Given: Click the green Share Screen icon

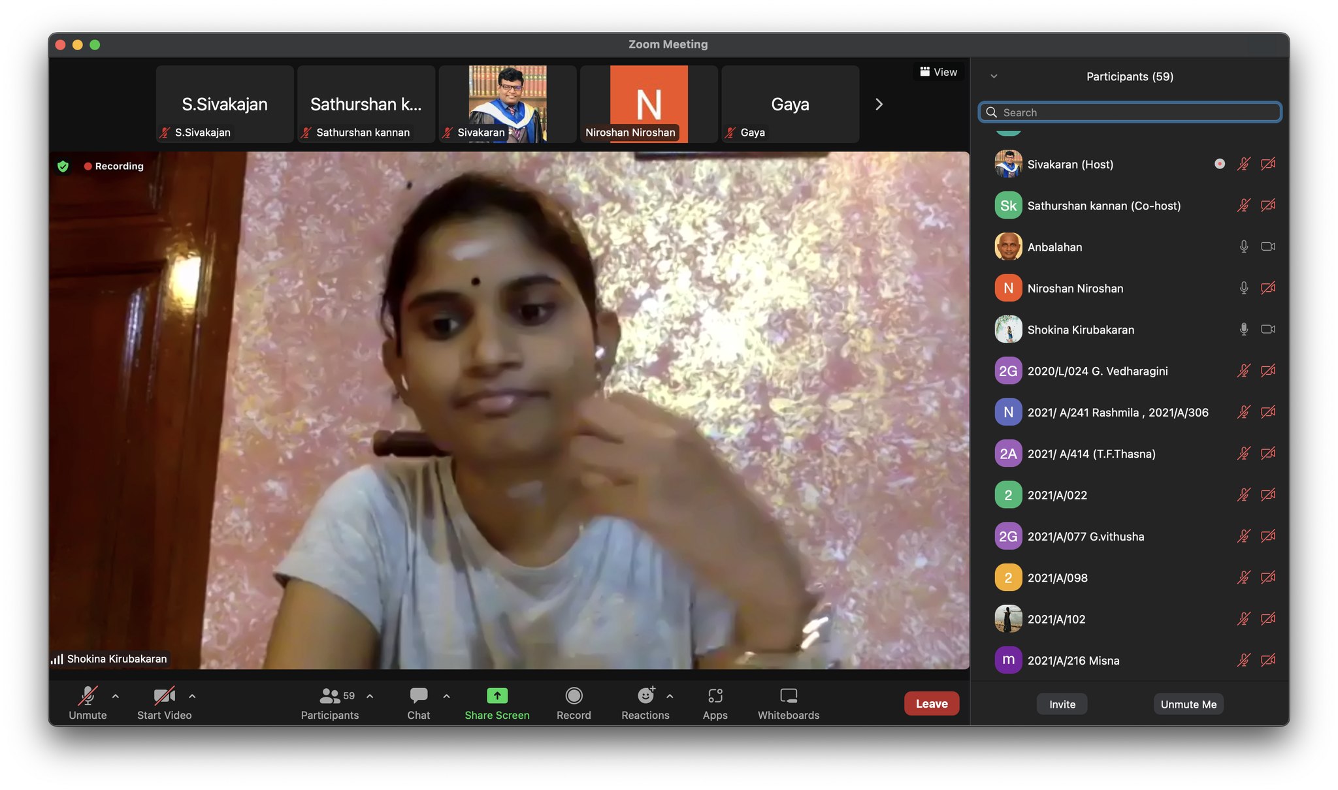Looking at the screenshot, I should pyautogui.click(x=497, y=696).
